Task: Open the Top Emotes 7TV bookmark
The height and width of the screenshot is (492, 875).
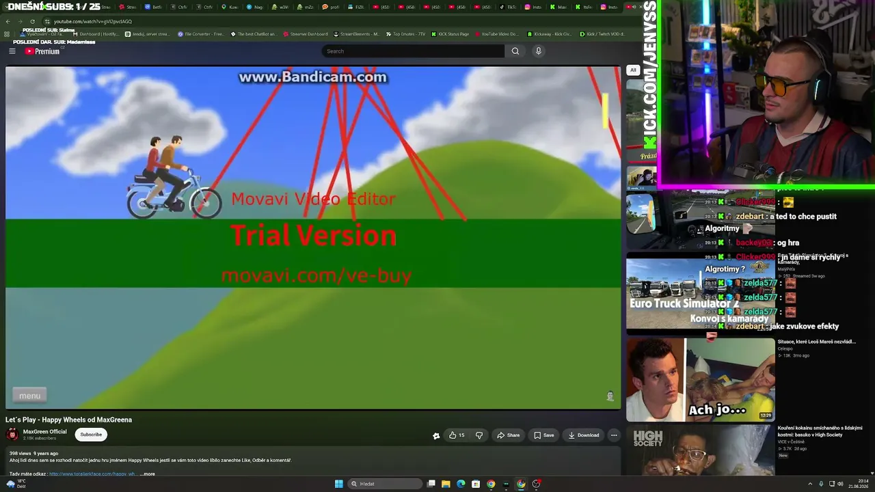Action: 405,34
